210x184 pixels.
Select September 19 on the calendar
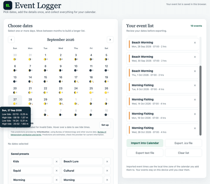tap(106, 79)
